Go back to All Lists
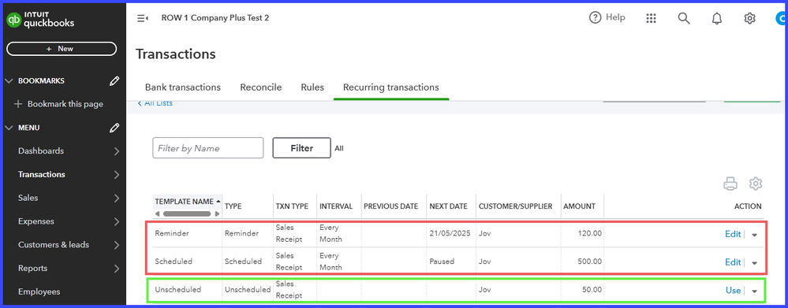Image resolution: width=788 pixels, height=308 pixels. [155, 103]
